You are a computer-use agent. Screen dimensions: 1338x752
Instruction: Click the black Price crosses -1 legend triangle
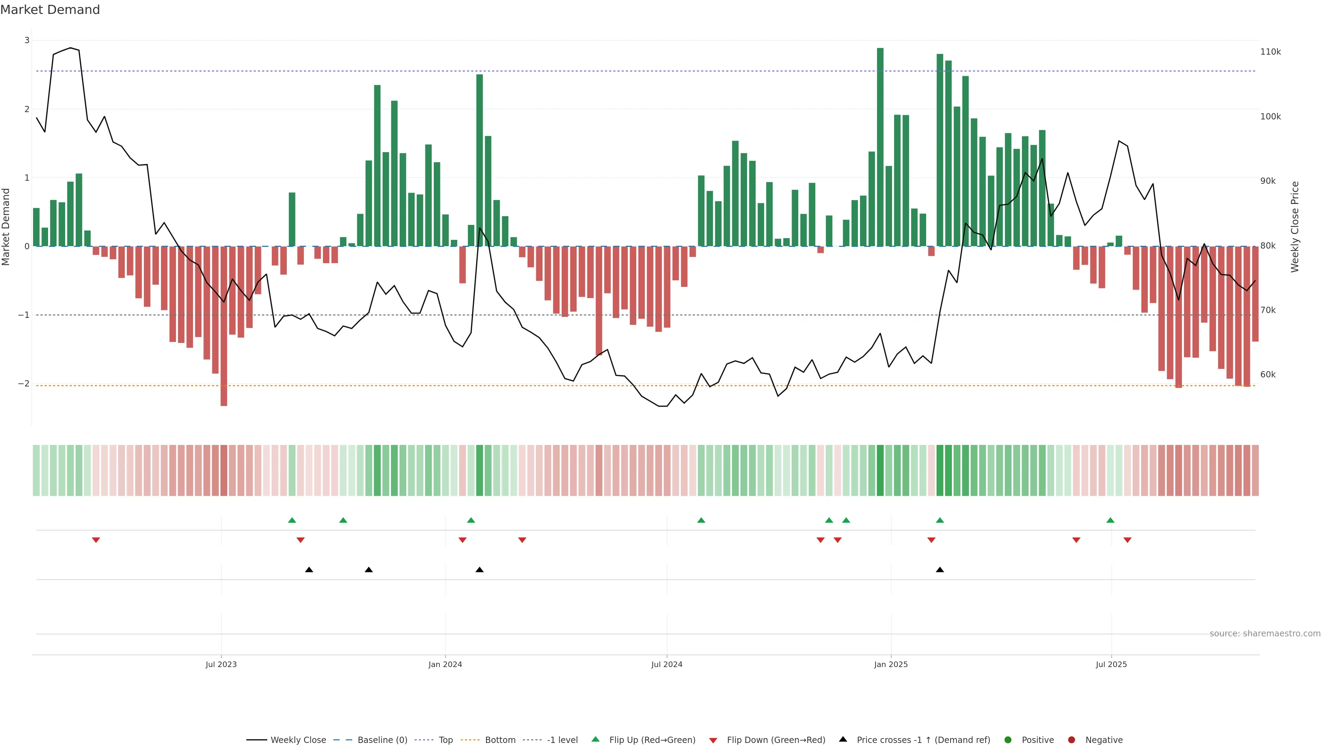(843, 739)
